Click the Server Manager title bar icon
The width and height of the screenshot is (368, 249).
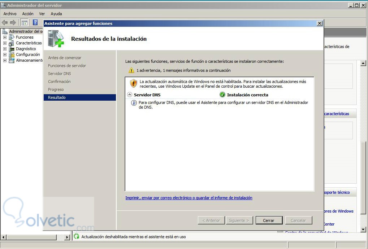(x=3, y=5)
